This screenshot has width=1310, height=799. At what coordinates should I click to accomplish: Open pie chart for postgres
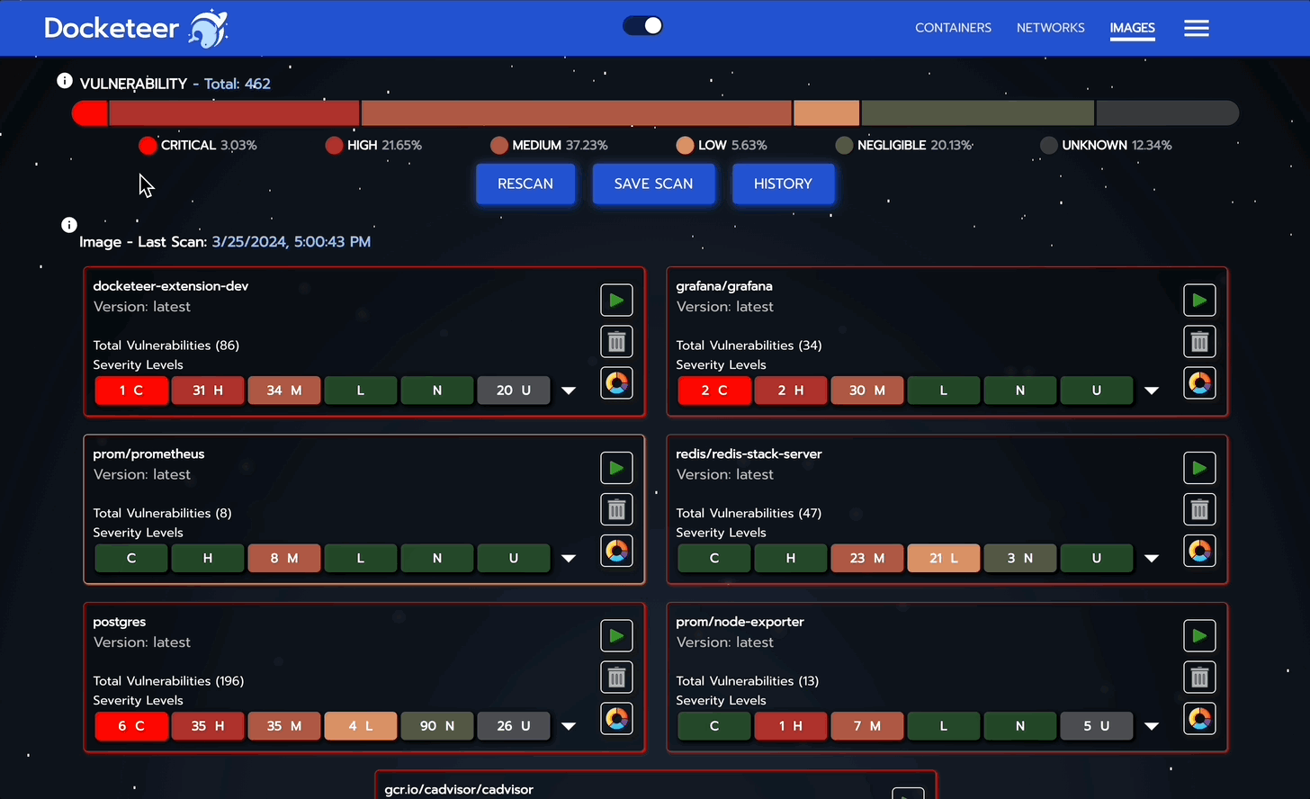click(x=616, y=718)
